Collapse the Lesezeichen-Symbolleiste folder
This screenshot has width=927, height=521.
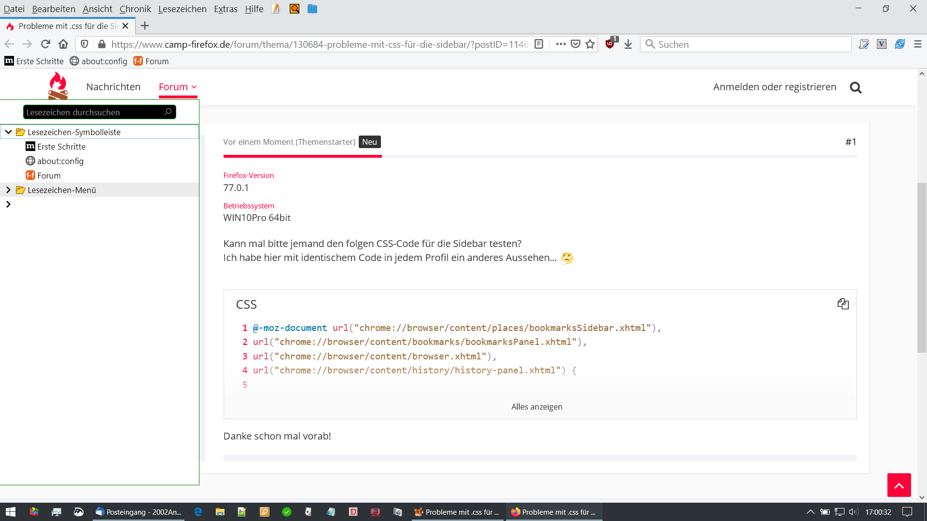coord(8,132)
